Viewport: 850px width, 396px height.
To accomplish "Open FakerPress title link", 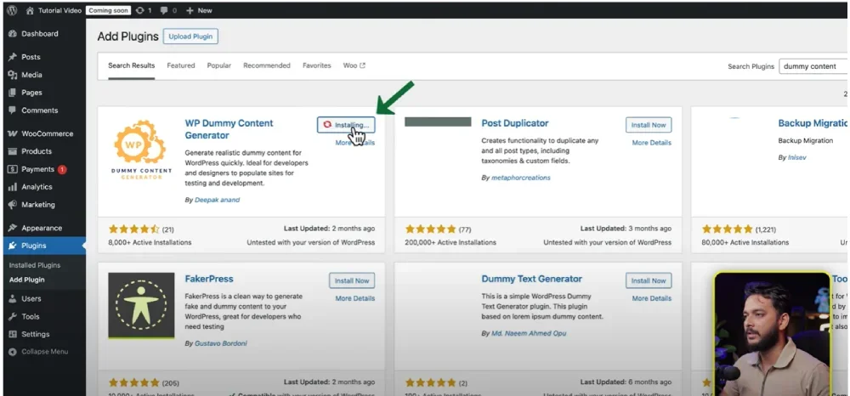I will [209, 279].
